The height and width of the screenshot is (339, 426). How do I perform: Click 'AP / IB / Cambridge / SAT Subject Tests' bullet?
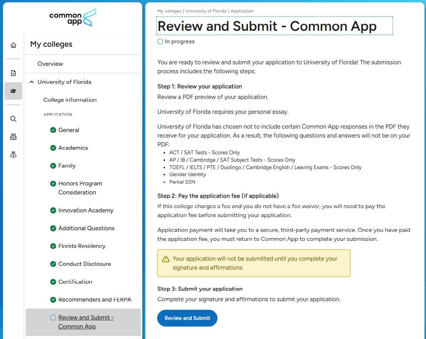232,160
